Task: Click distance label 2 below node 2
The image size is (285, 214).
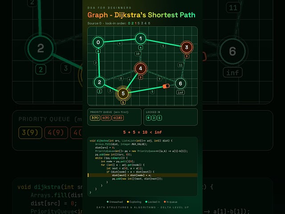Action: [x=99, y=91]
